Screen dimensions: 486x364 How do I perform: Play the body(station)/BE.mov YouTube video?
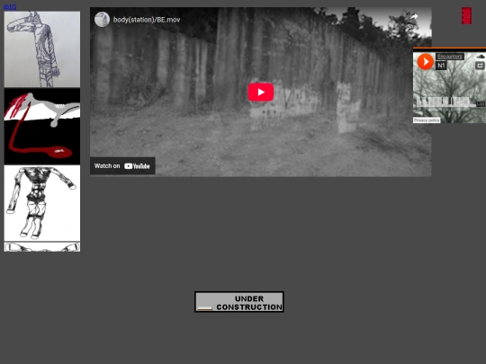point(261,92)
